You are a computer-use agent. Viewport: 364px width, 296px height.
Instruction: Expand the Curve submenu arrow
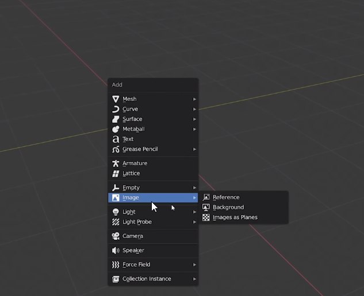194,109
